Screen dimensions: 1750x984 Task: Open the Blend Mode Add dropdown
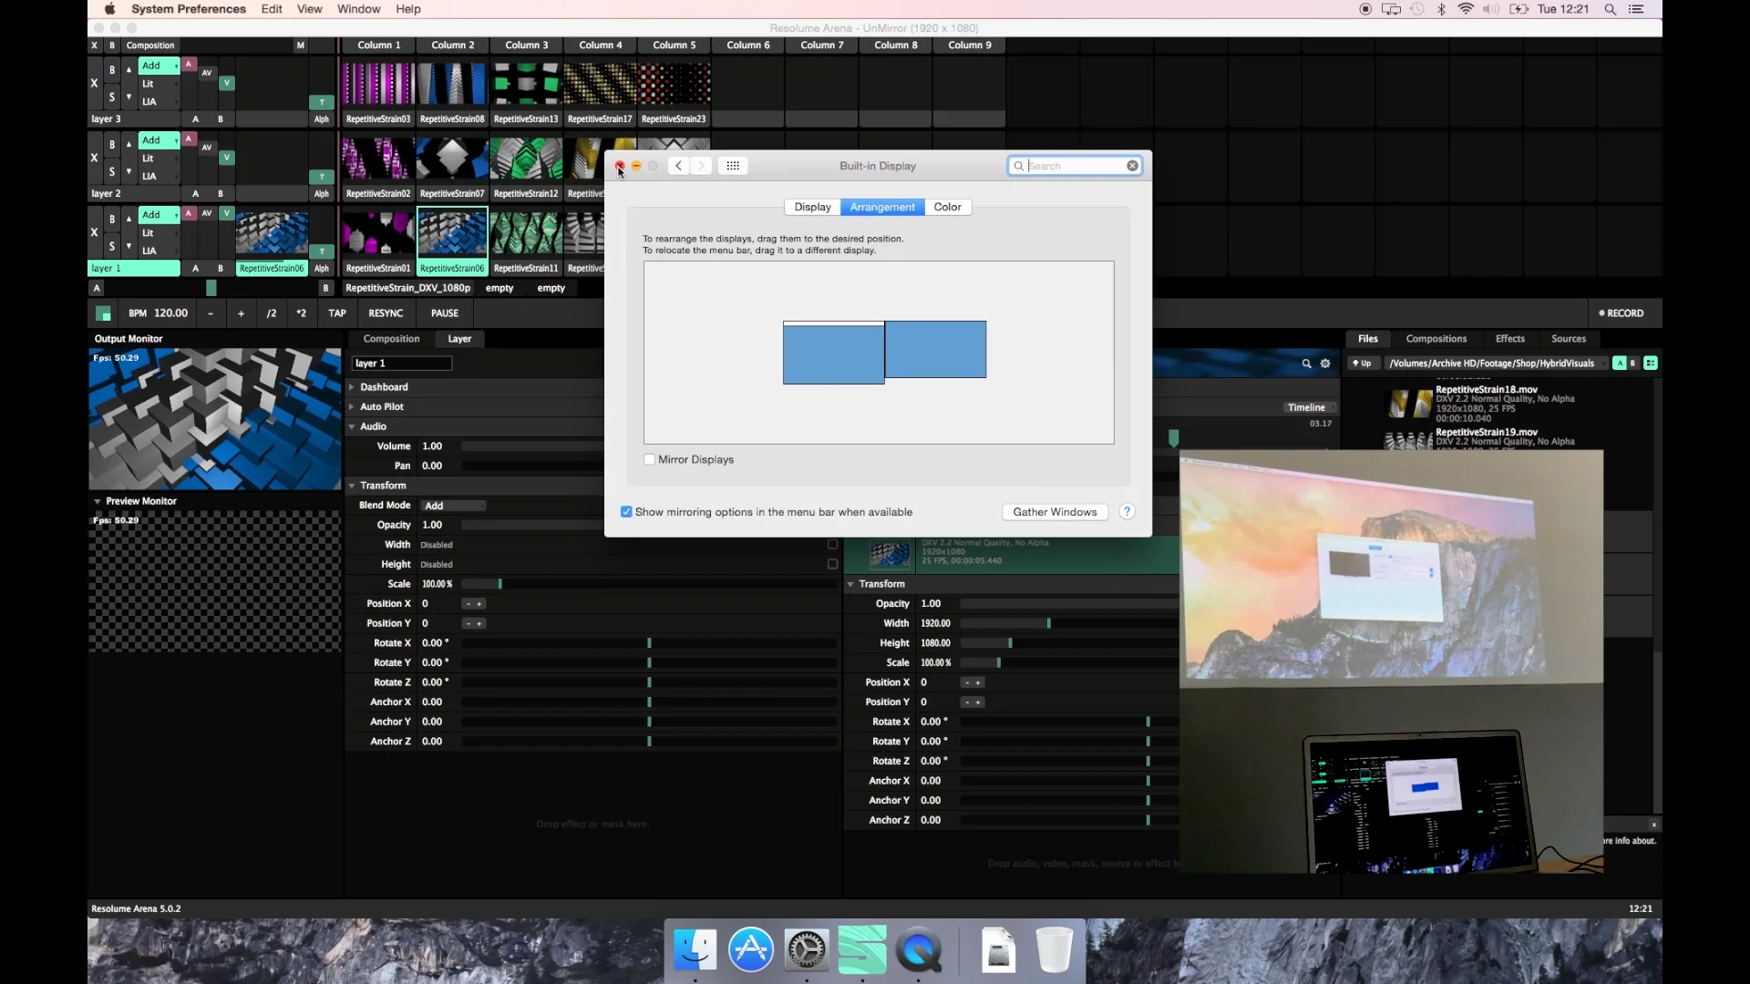(453, 506)
